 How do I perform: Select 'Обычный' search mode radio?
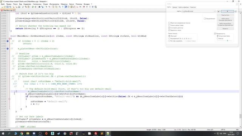point(169,36)
